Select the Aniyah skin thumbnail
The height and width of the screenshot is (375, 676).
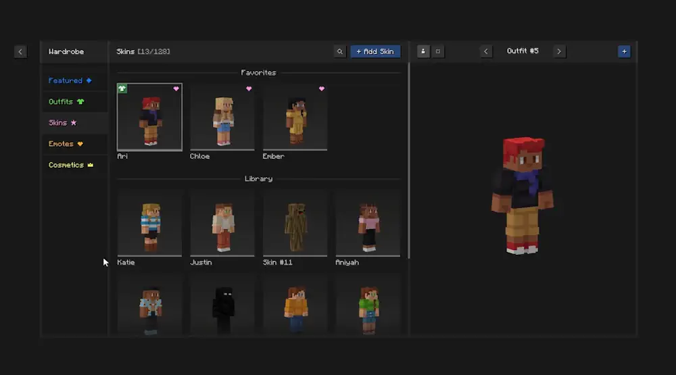point(368,224)
